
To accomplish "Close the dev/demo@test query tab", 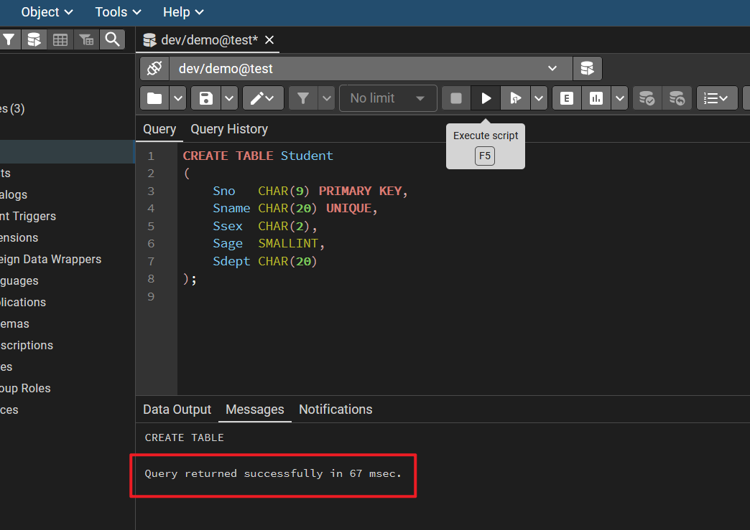I will pos(269,40).
